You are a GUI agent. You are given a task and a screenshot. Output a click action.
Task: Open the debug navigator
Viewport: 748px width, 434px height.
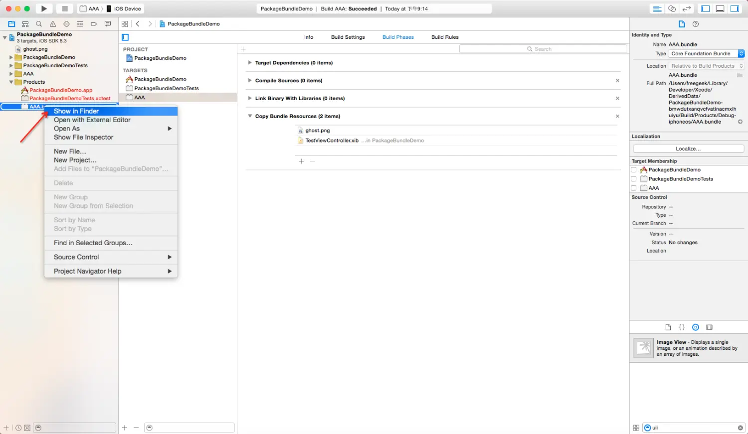[x=80, y=24]
